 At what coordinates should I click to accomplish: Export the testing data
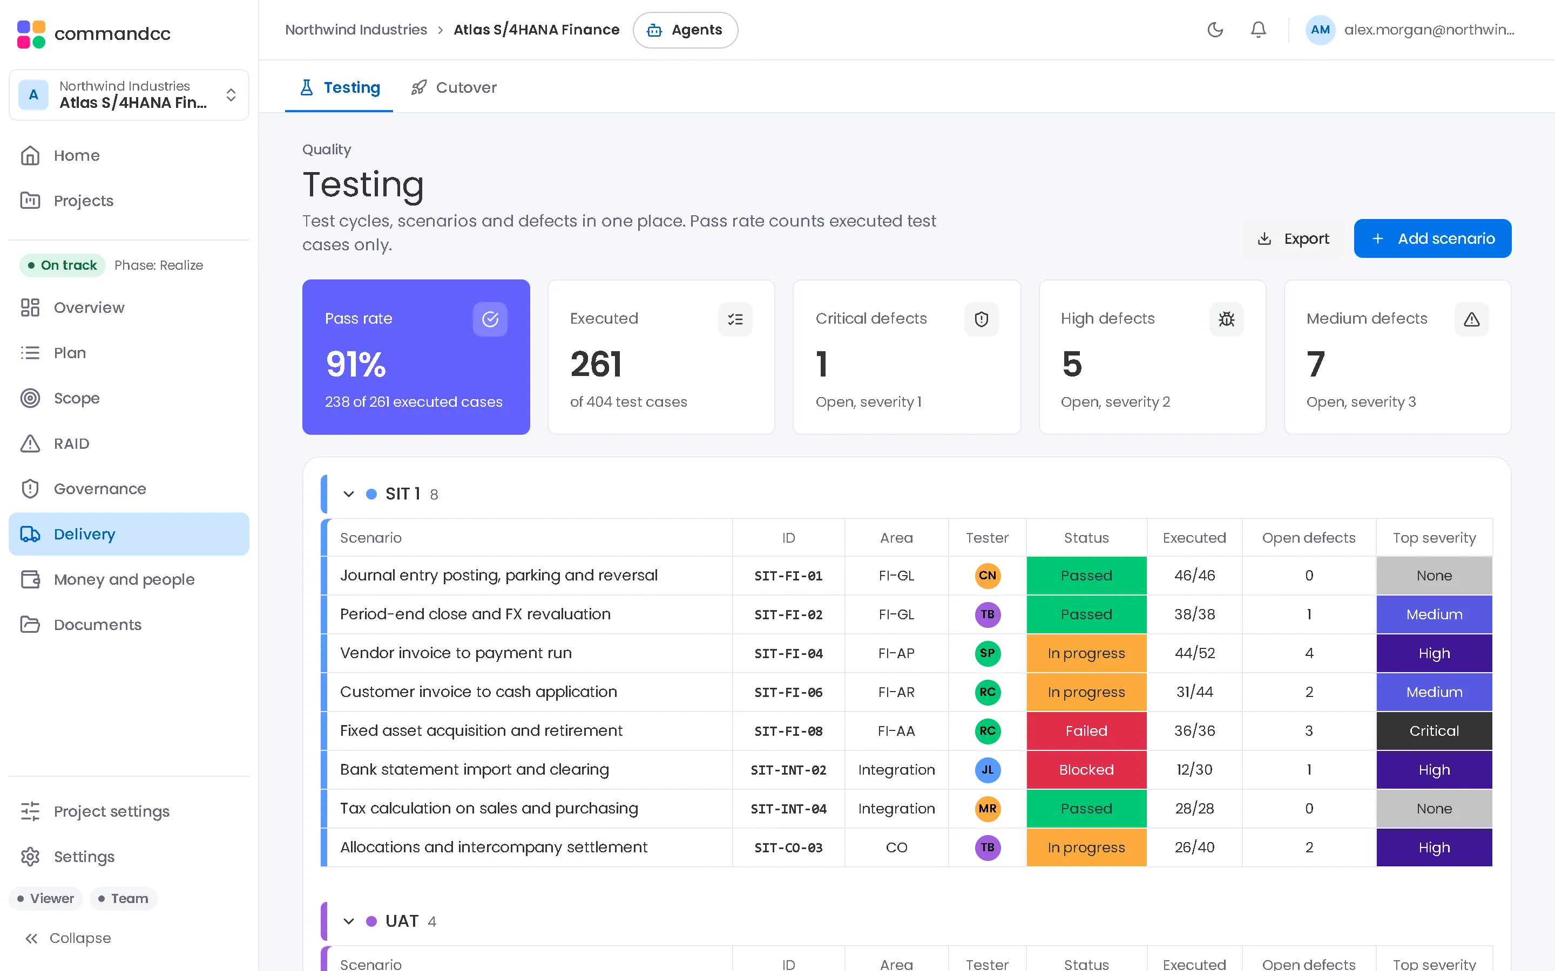tap(1293, 239)
